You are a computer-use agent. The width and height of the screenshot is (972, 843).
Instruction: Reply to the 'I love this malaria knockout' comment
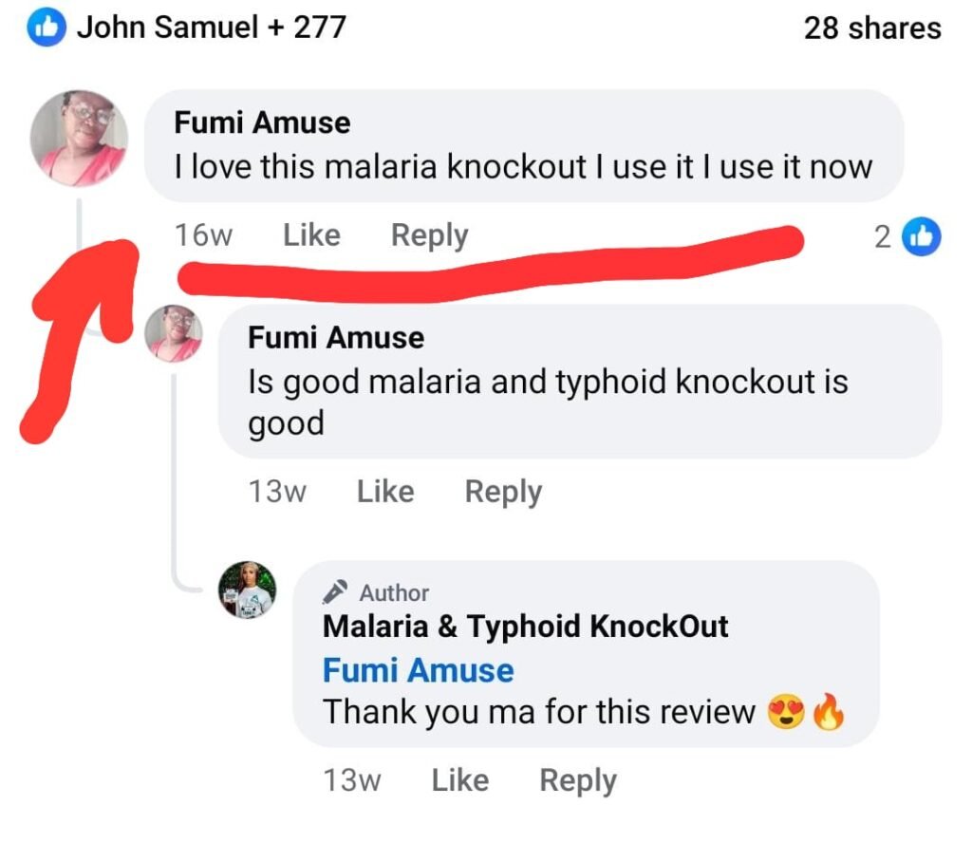click(x=429, y=235)
